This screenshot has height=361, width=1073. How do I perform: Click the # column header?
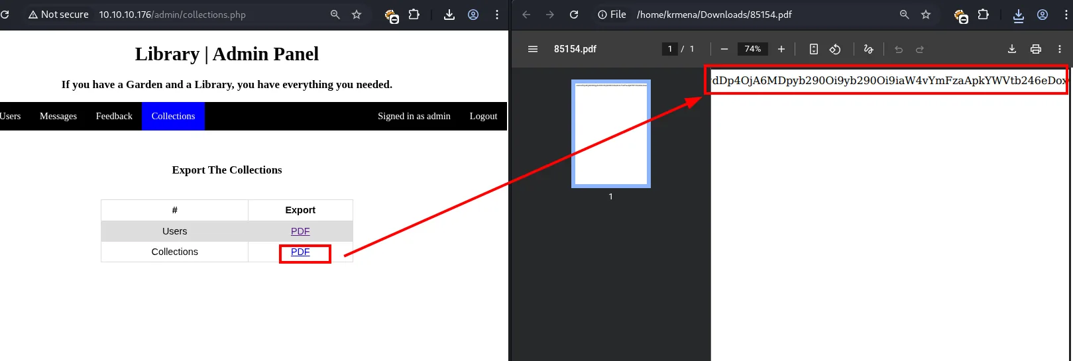(175, 210)
